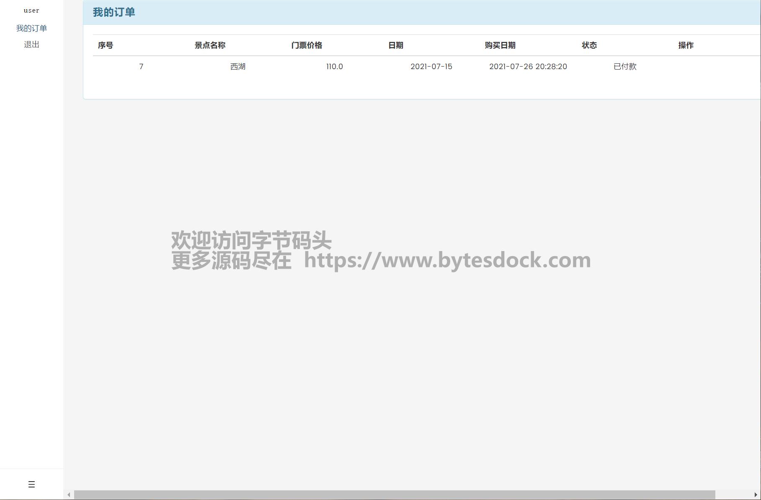Click the 序号 column header
The image size is (761, 500).
coord(106,45)
